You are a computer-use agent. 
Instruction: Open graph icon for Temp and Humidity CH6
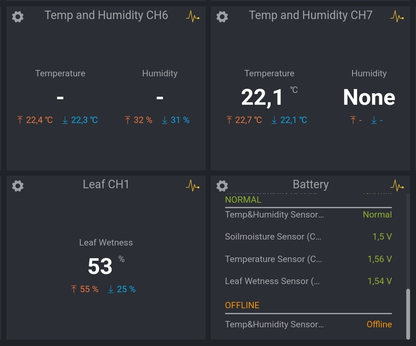(193, 17)
